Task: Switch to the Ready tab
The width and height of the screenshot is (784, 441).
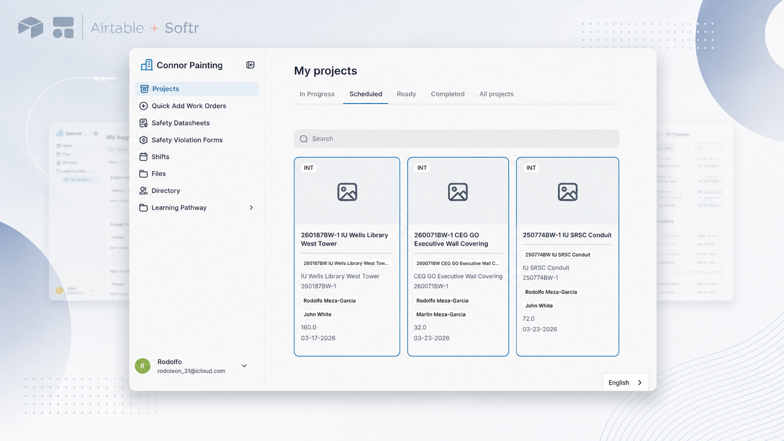Action: click(407, 94)
